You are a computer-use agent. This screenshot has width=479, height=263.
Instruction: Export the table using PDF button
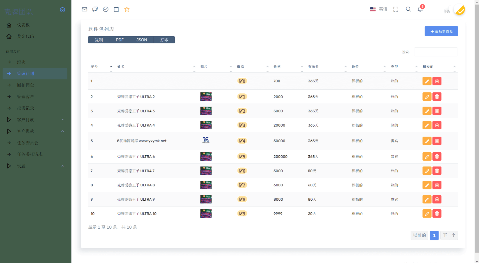click(120, 40)
